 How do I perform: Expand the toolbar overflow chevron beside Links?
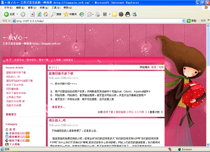coord(208,20)
